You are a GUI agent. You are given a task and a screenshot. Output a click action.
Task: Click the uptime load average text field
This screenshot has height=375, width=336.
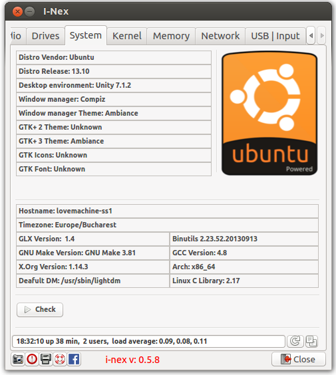pyautogui.click(x=148, y=341)
